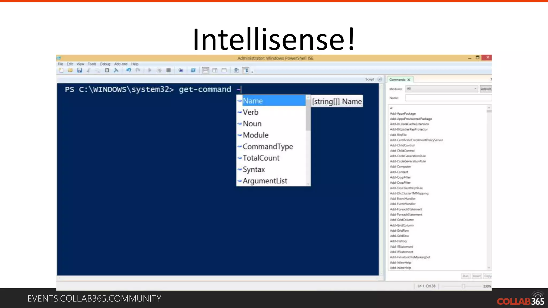This screenshot has width=548, height=308.
Task: Expand the toolbar overflow arrow
Action: pyautogui.click(x=252, y=72)
